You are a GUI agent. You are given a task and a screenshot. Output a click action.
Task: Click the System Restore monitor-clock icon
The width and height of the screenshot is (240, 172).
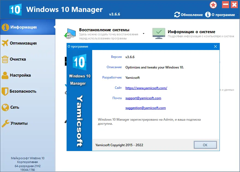pos(70,34)
